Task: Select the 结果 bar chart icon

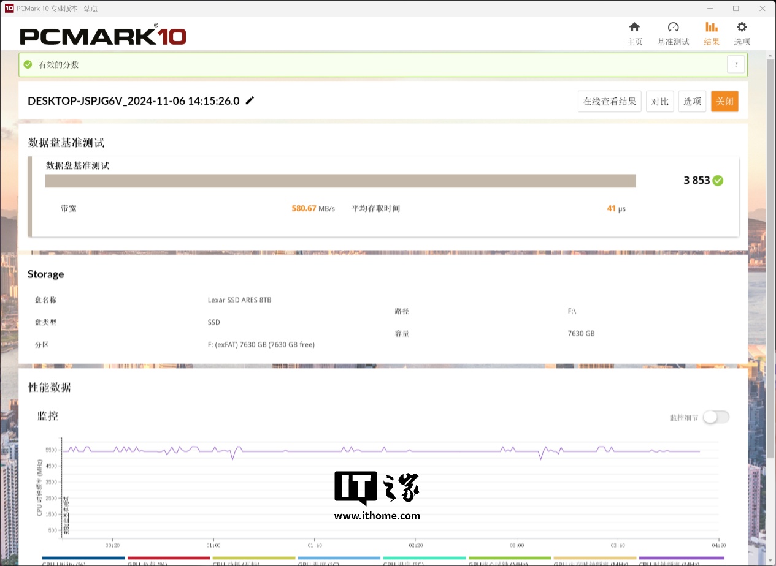Action: 711,28
